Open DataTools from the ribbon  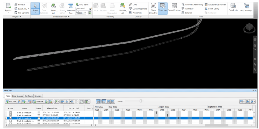(233, 8)
